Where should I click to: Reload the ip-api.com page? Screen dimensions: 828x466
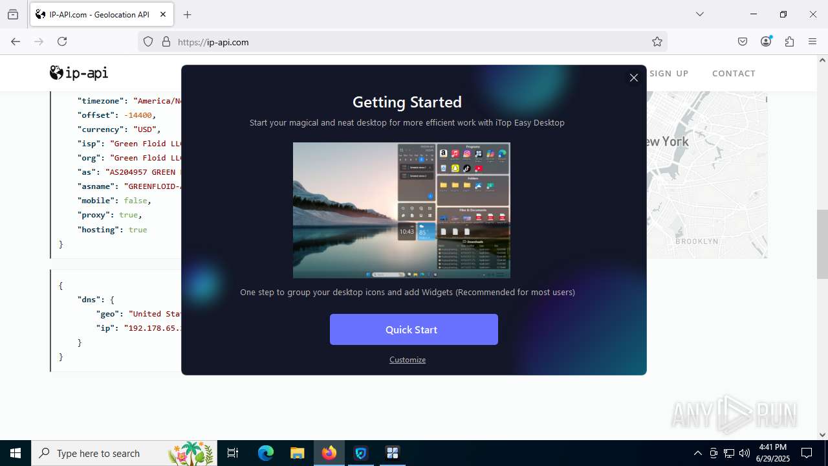click(x=62, y=41)
